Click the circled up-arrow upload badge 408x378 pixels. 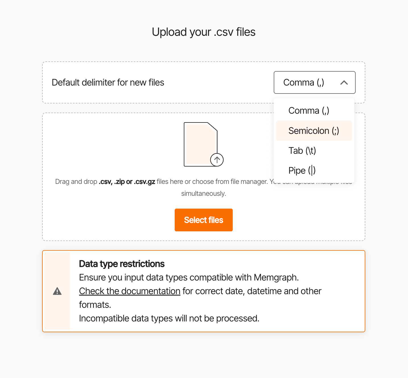[x=217, y=160]
